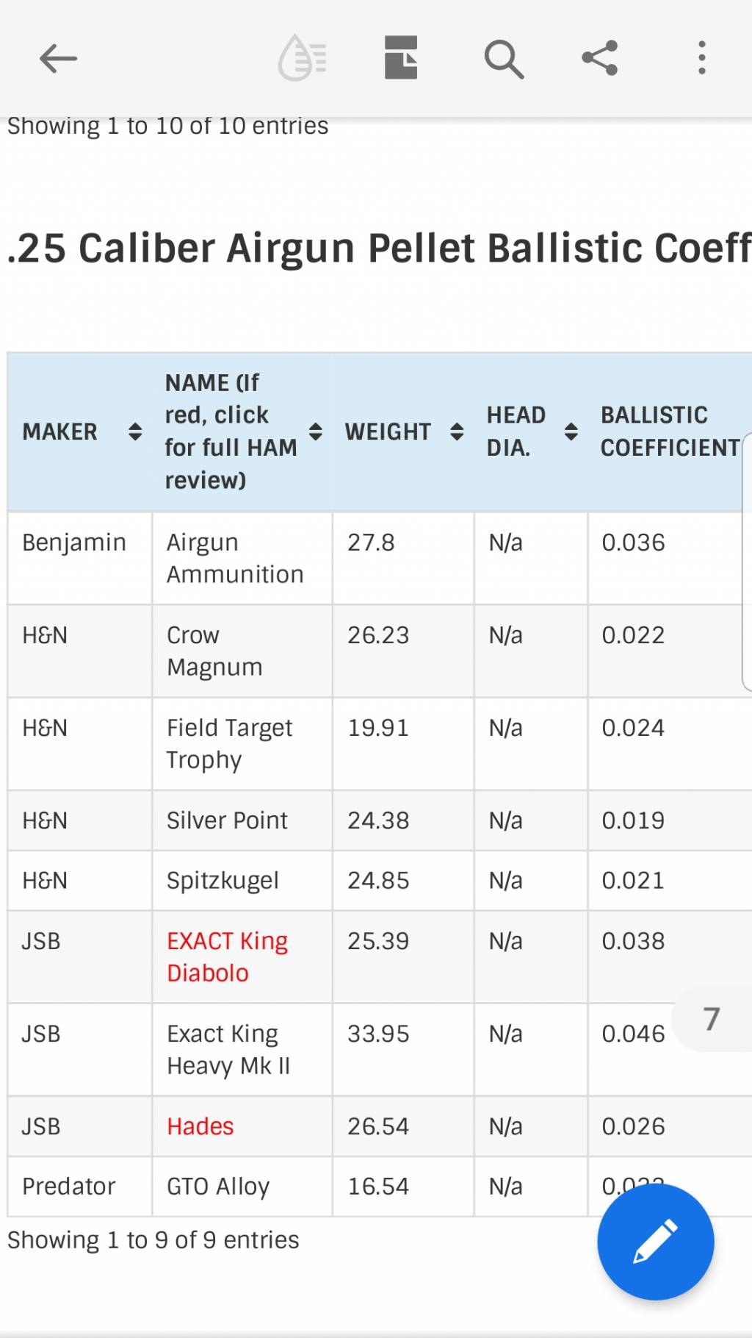Tap the .25 Caliber table heading
Viewport: 752px width, 1338px height.
(x=379, y=248)
